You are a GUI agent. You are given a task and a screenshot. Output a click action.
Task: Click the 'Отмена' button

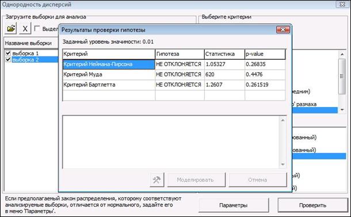click(x=258, y=180)
